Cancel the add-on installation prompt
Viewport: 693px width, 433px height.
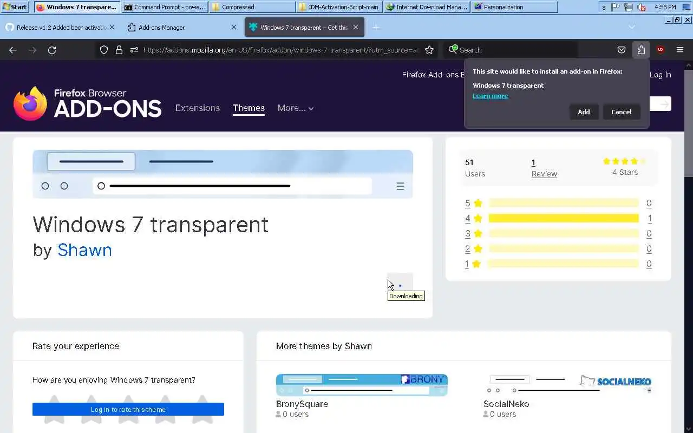(622, 112)
